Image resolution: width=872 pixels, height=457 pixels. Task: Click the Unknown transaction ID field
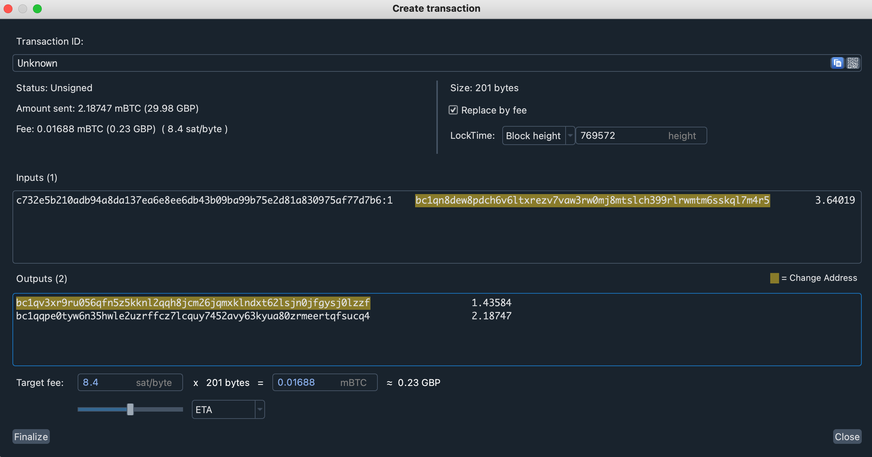[x=403, y=63]
